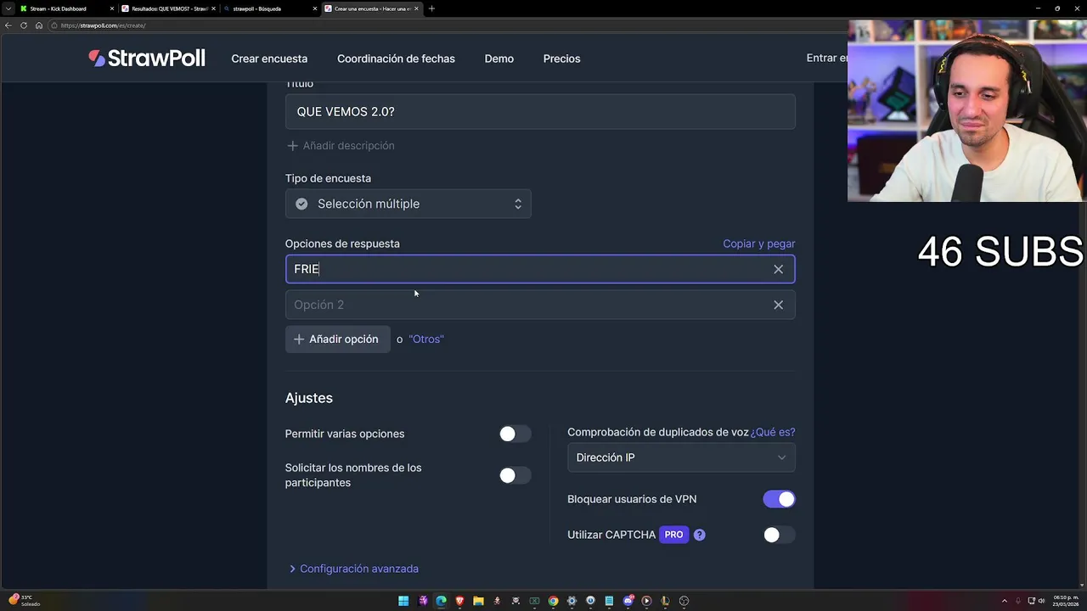Click the network tray icon
This screenshot has height=611, width=1087.
click(x=1031, y=601)
